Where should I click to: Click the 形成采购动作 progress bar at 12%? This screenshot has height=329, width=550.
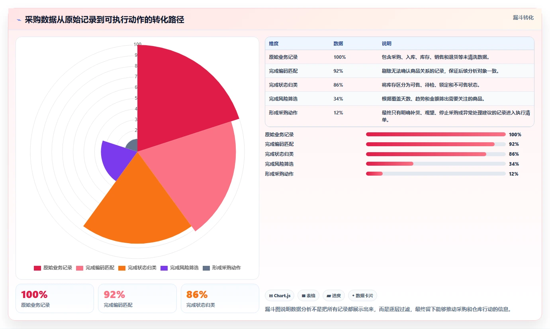(x=436, y=174)
